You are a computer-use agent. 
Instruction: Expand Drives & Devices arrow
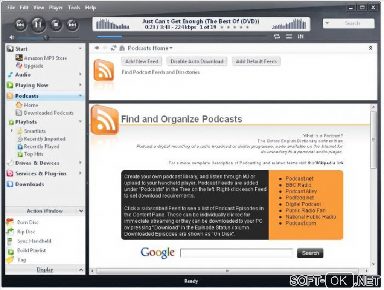pos(80,163)
